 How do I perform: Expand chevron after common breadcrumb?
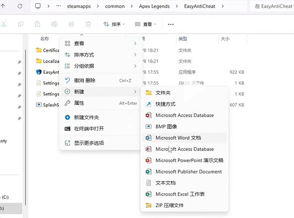[x=132, y=6]
